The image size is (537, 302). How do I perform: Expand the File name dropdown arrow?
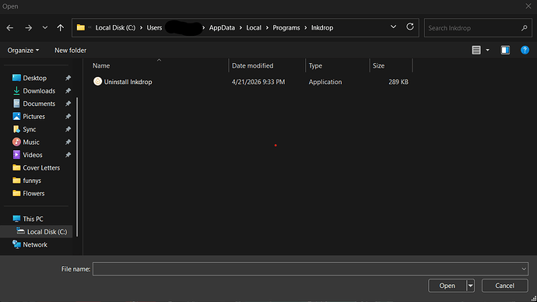click(x=524, y=269)
